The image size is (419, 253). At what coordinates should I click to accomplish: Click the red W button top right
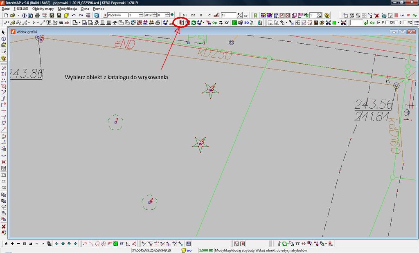[408, 16]
